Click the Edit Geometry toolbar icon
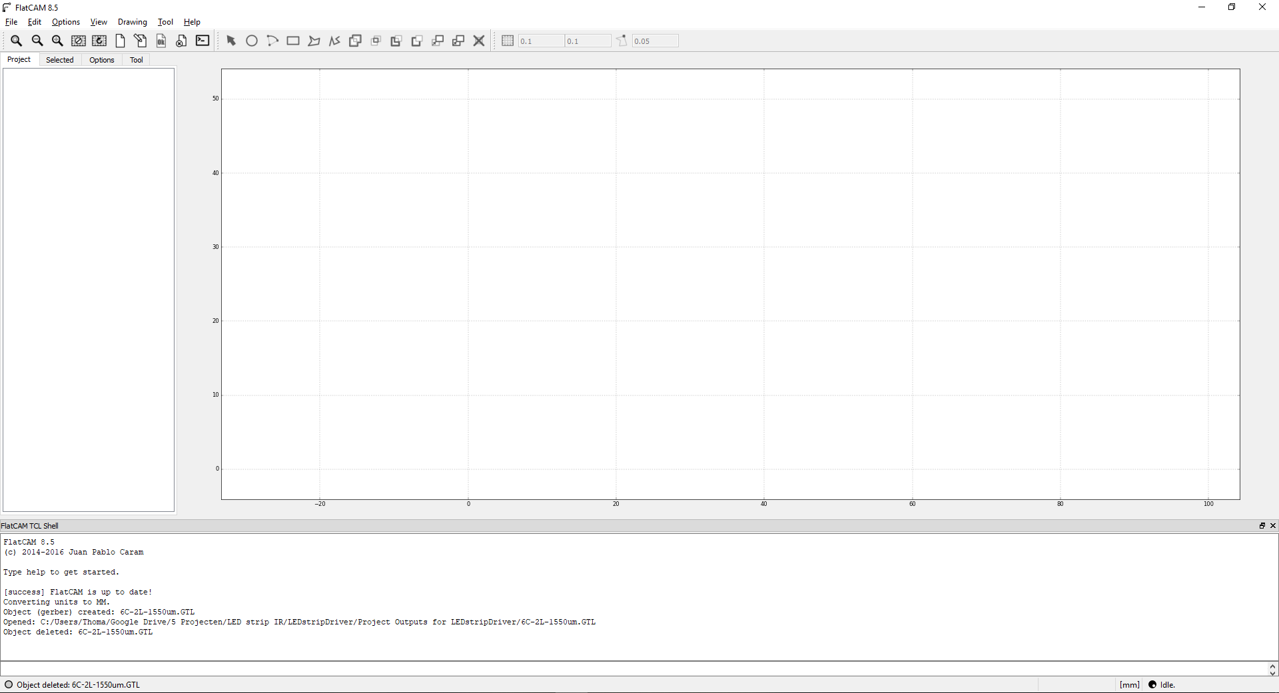This screenshot has height=693, width=1279. pyautogui.click(x=141, y=41)
